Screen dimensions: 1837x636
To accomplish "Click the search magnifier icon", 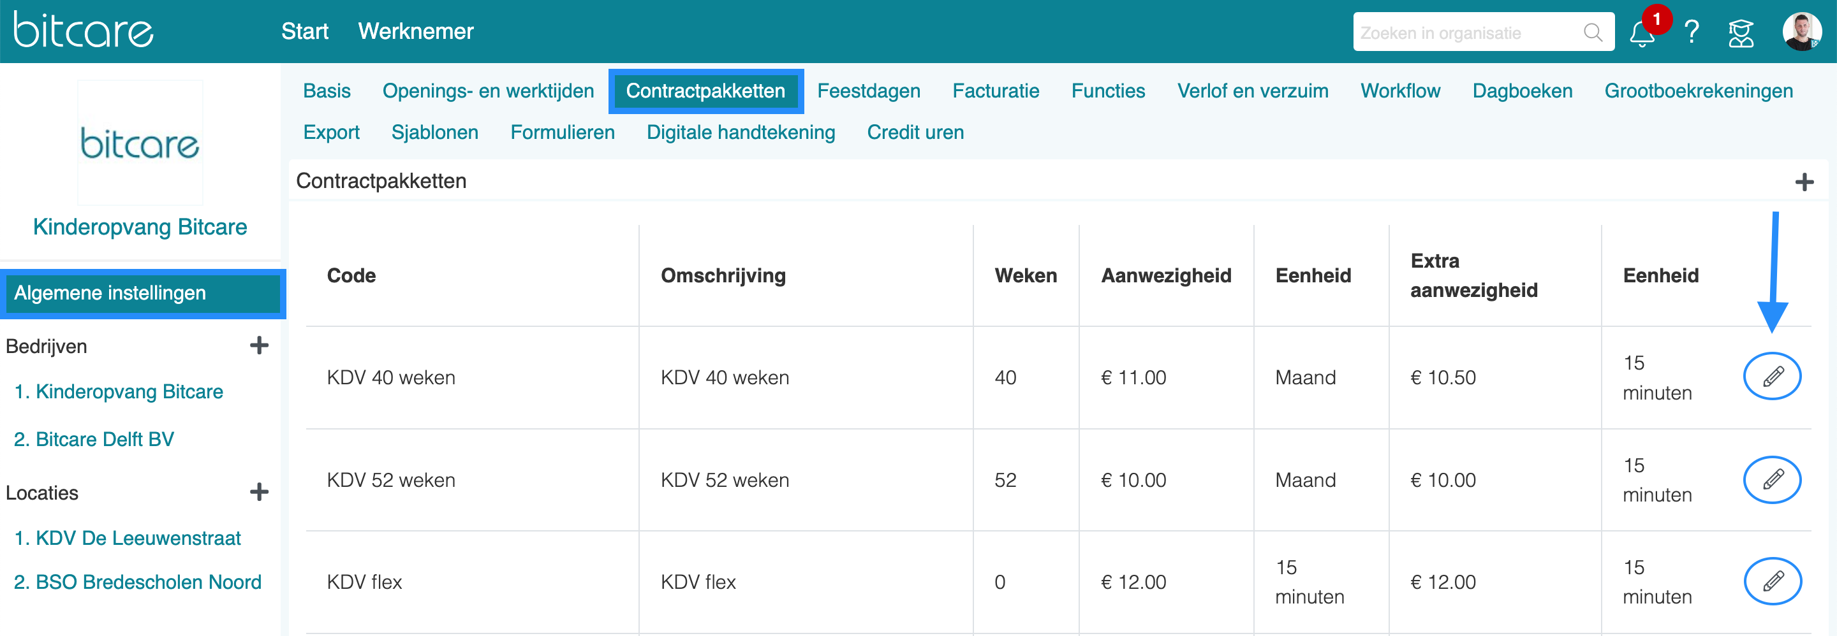I will click(1593, 33).
